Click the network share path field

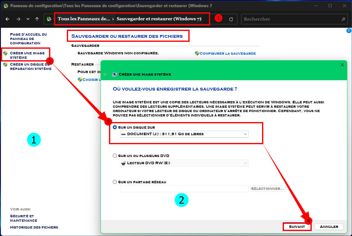pyautogui.click(x=184, y=189)
